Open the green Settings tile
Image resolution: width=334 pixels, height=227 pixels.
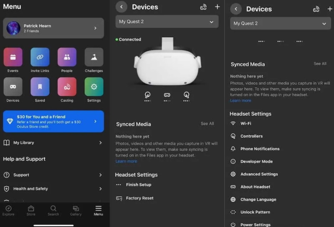94,87
